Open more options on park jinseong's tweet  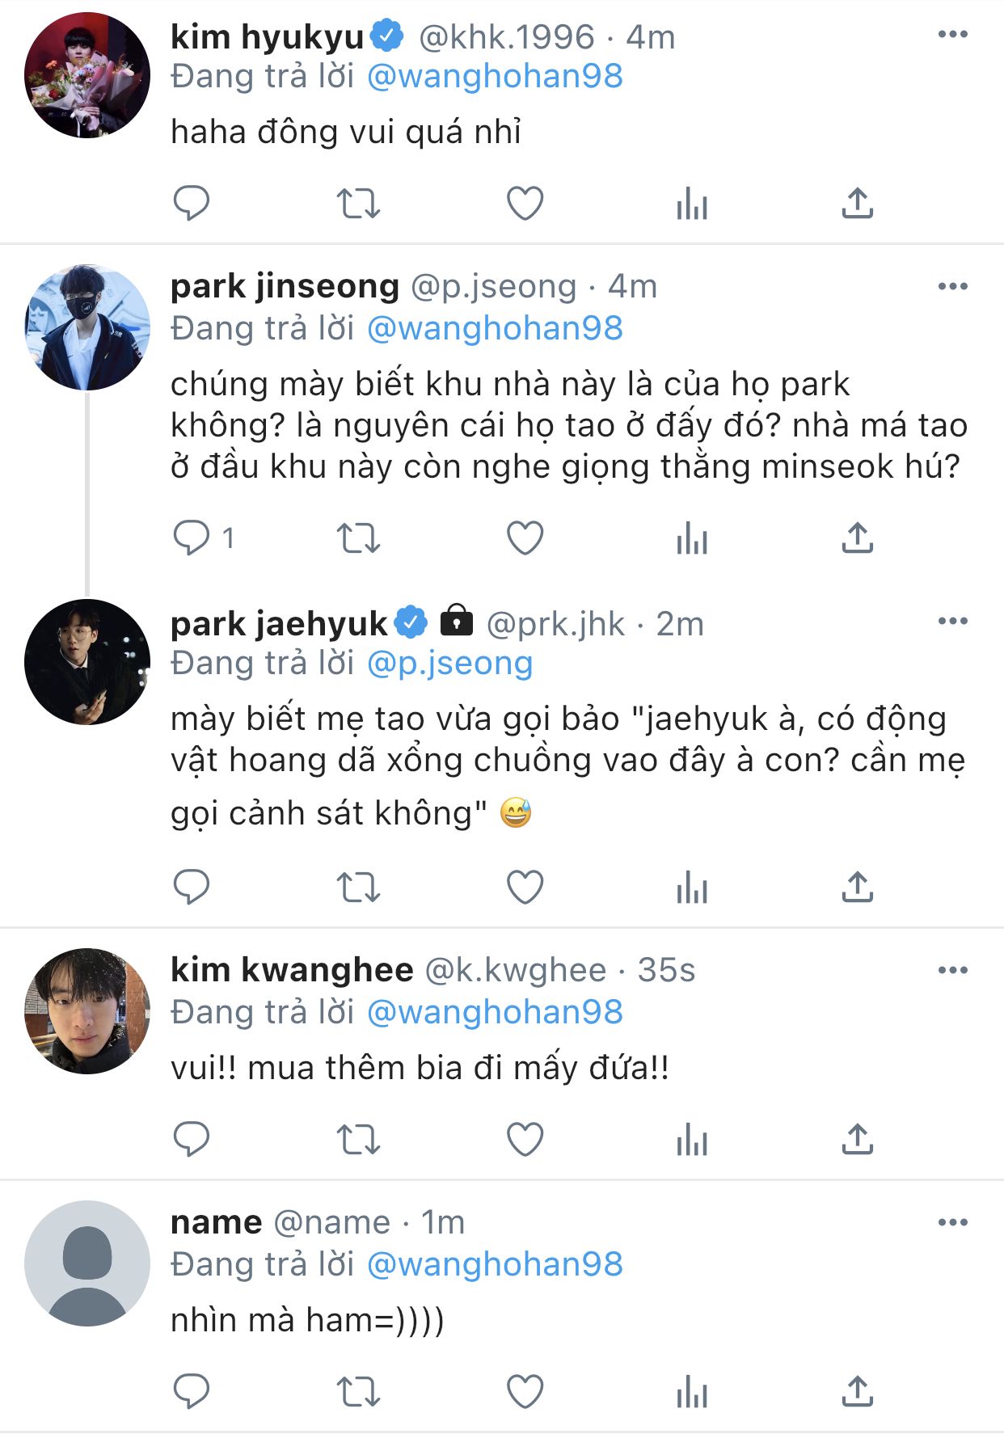(x=952, y=286)
